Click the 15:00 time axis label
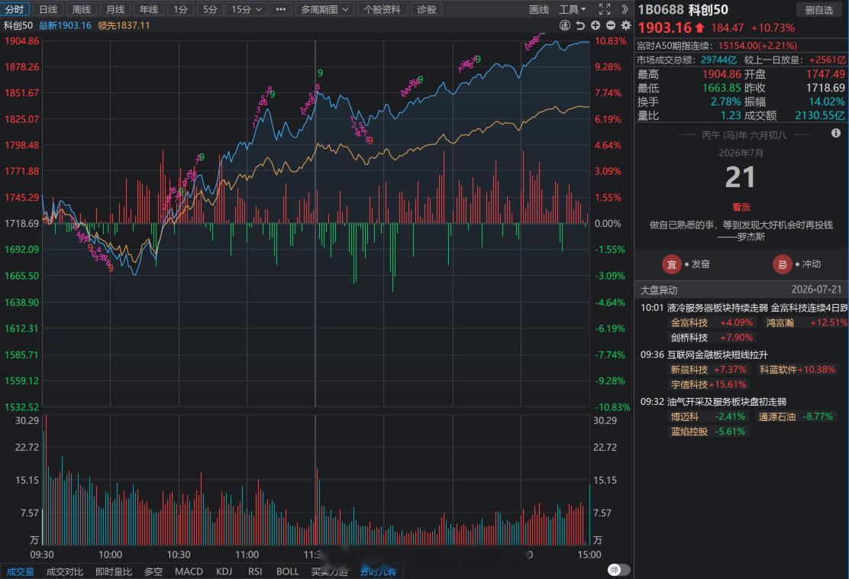Screen dimensions: 849x579 tap(589, 555)
